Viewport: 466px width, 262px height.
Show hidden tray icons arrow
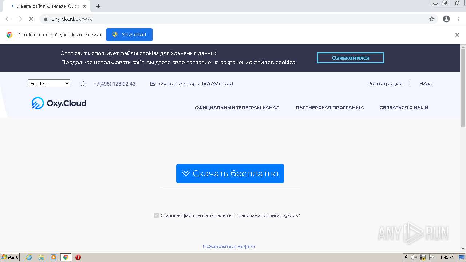click(406, 257)
